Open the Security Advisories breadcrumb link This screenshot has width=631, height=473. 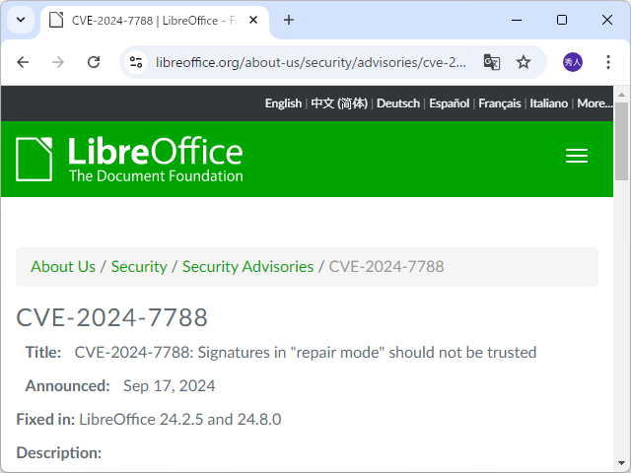[x=247, y=266]
